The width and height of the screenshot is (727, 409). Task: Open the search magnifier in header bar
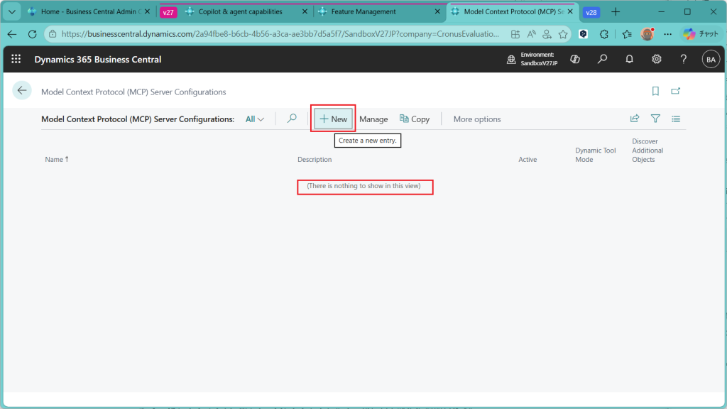click(x=602, y=60)
